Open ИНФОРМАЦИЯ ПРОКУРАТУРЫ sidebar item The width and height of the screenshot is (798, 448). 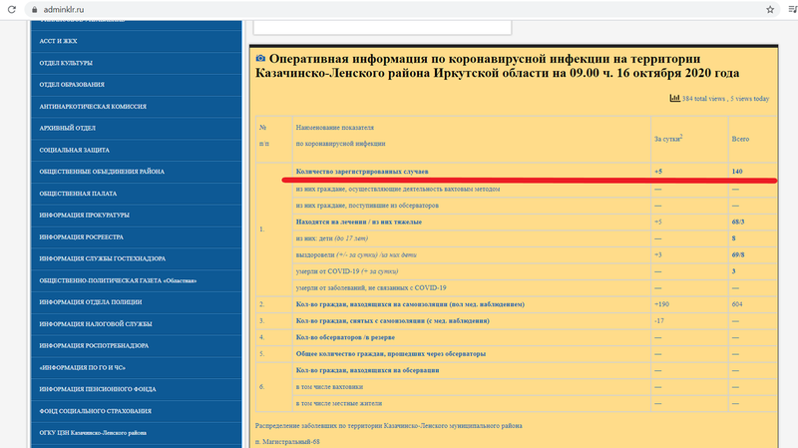point(137,216)
